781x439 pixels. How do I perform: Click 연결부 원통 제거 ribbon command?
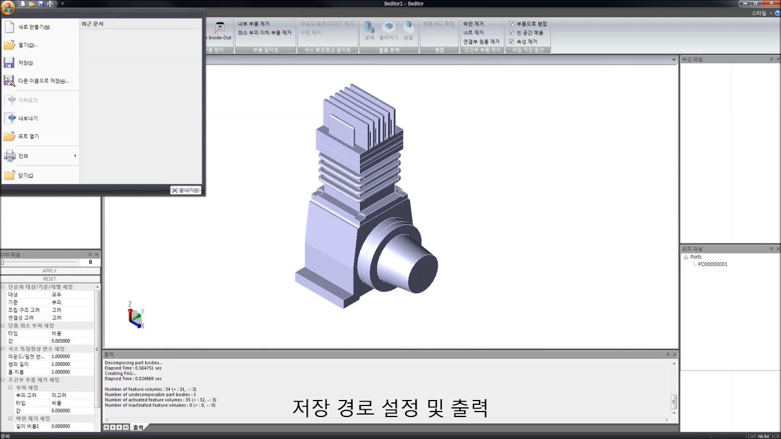point(481,41)
